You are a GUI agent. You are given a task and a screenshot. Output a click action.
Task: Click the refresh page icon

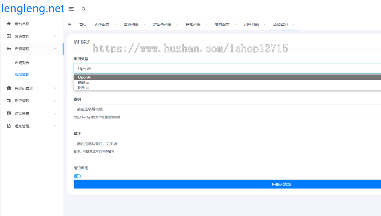pos(83,9)
